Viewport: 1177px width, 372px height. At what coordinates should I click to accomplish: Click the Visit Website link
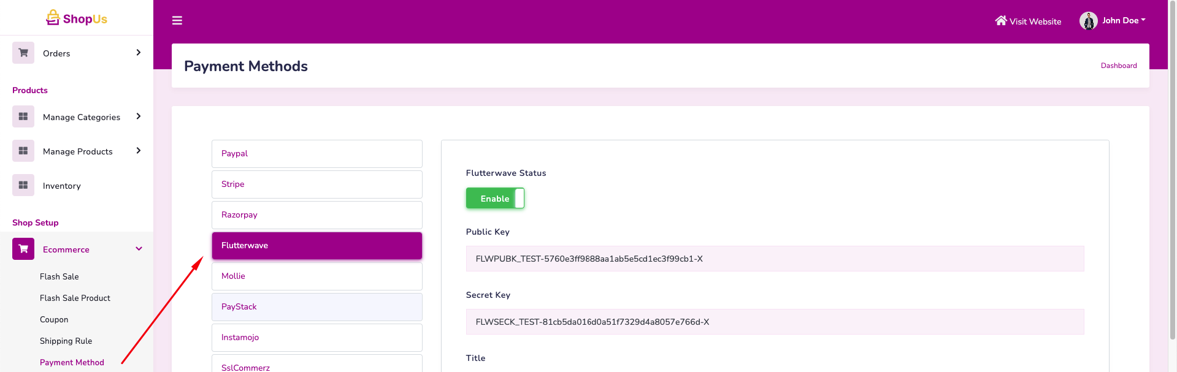click(1028, 21)
